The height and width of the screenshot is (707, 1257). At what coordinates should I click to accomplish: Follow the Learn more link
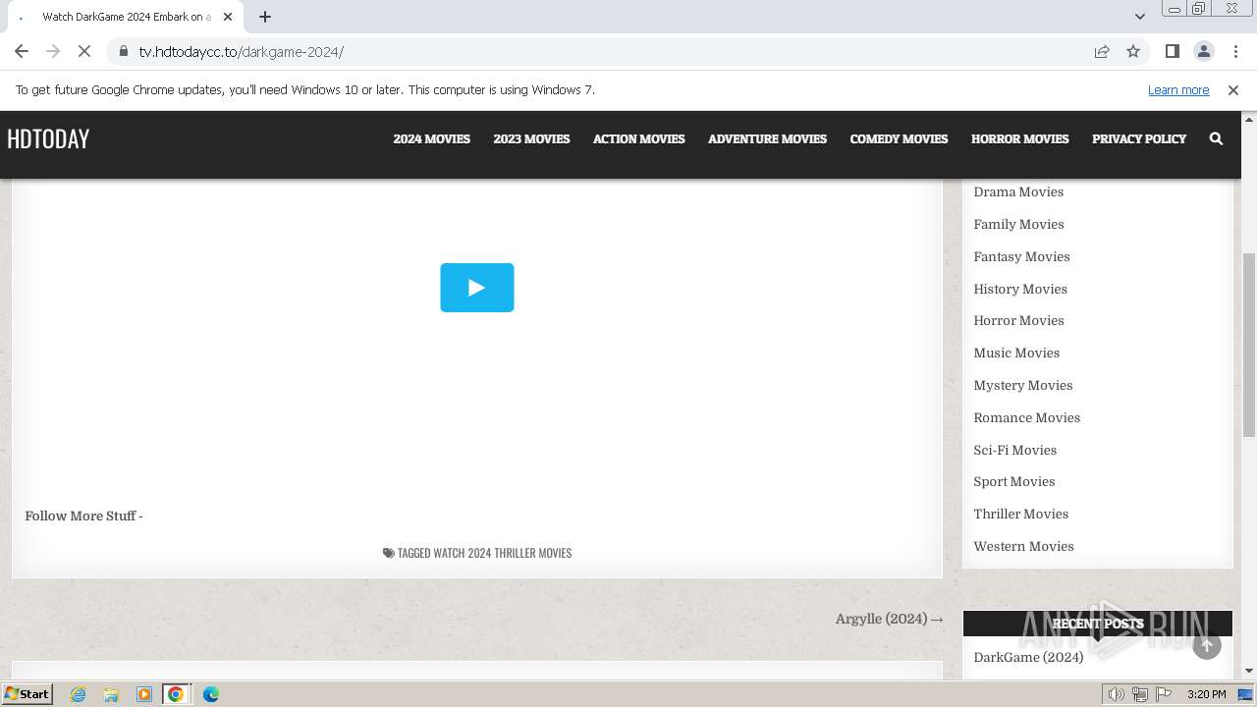1178,89
